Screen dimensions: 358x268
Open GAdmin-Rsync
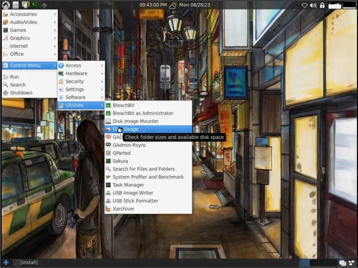click(x=148, y=145)
